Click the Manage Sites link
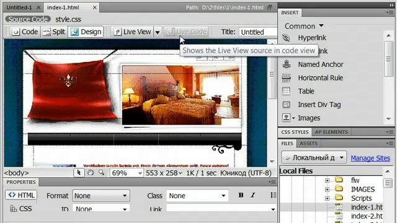Viewport: 397px width, 223px height. 370,158
